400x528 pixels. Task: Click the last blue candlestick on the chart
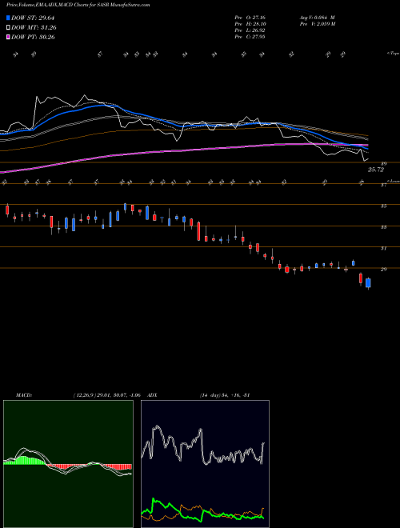point(368,283)
